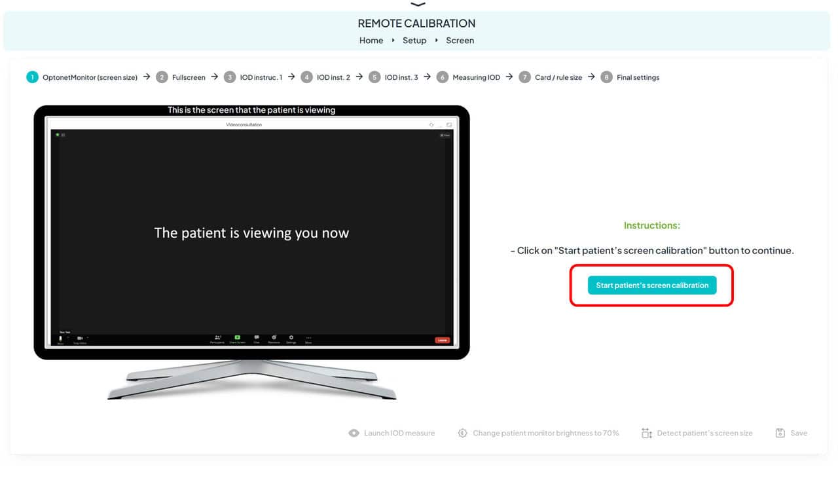This screenshot has height=482, width=838.
Task: Launch IOD measure using the eye icon
Action: (x=354, y=433)
